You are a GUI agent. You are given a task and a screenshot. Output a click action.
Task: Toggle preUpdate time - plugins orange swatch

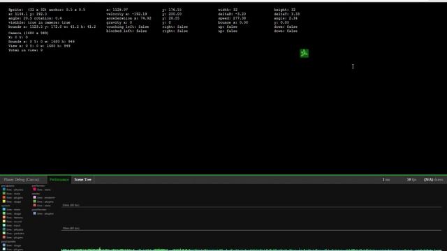click(4, 197)
